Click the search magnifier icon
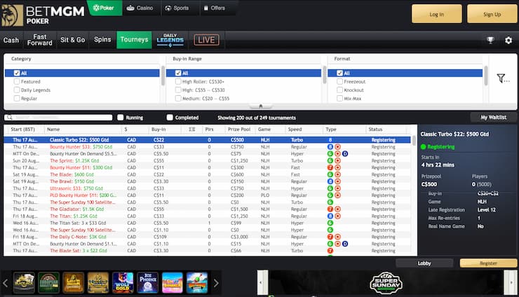This screenshot has width=519, height=297. (9, 118)
